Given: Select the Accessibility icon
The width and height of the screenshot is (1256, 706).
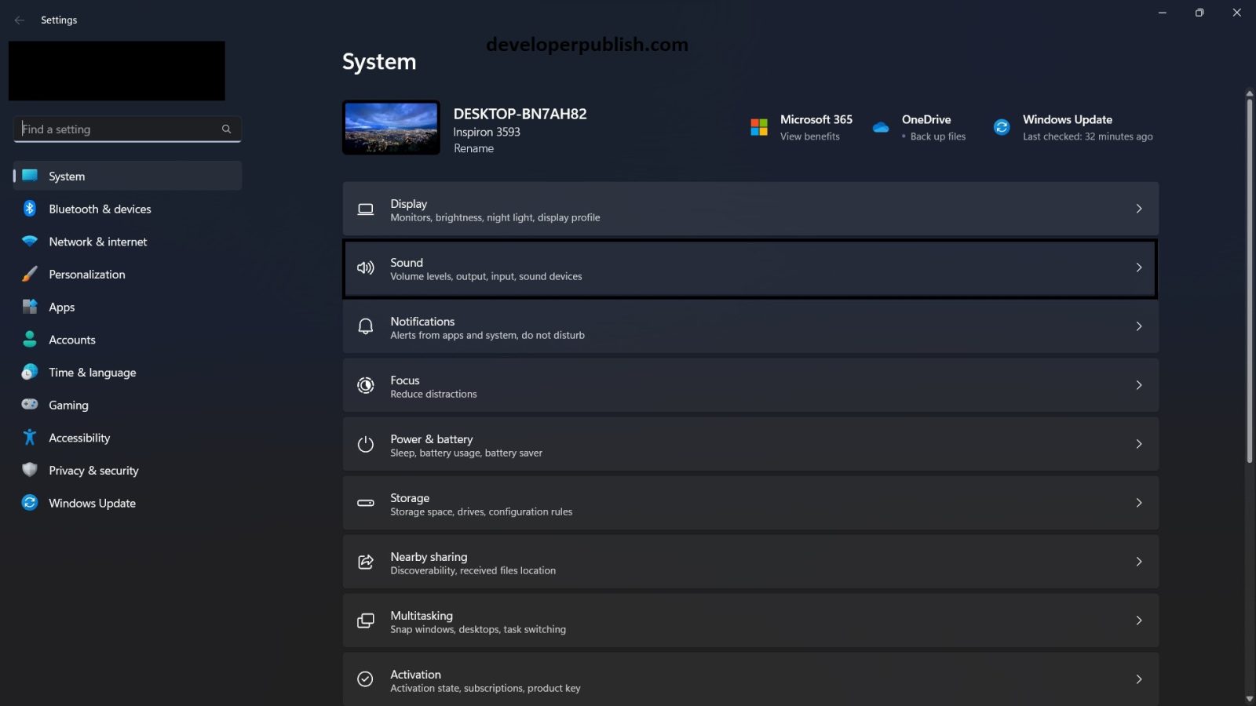Looking at the screenshot, I should (x=29, y=437).
